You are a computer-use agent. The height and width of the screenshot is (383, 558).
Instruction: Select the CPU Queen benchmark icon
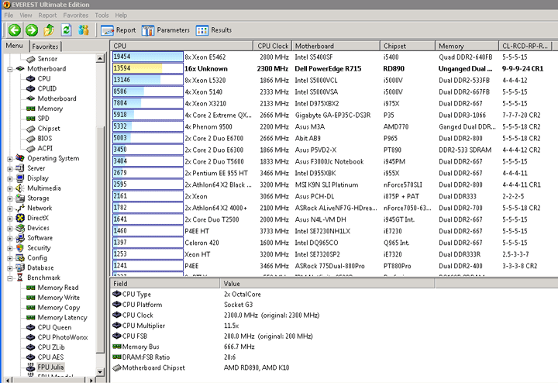31,327
